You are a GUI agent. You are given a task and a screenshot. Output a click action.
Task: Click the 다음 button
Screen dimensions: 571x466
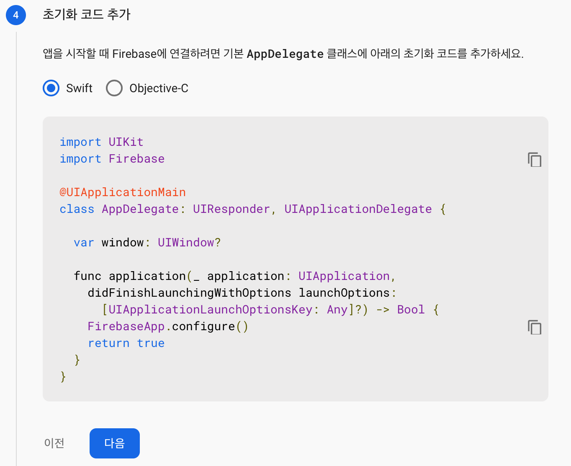115,443
